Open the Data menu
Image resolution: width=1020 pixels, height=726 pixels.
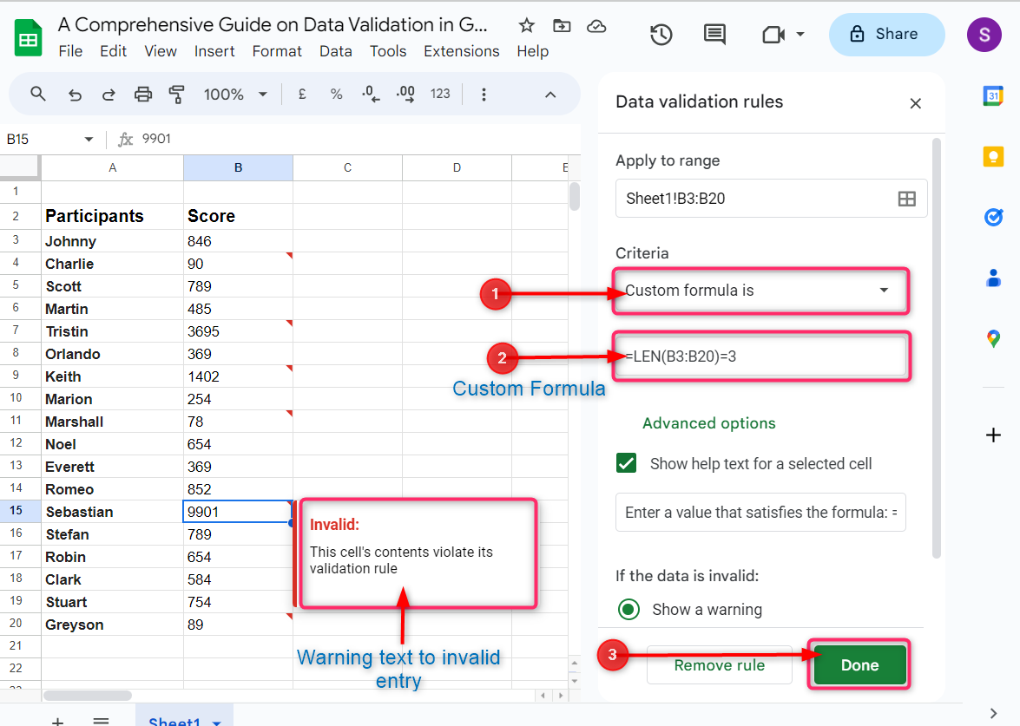tap(335, 51)
